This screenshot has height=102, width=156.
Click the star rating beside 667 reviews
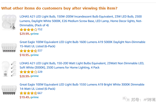(x=28, y=93)
